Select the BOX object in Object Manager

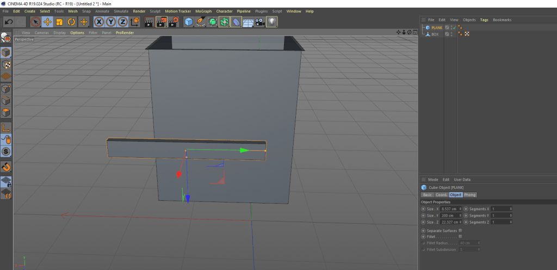435,34
